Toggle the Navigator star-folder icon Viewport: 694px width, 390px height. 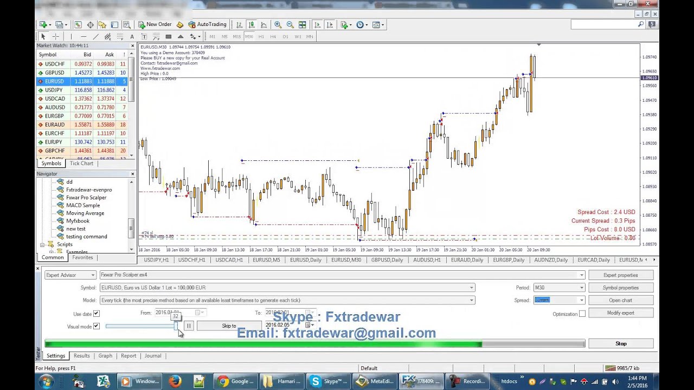click(102, 24)
